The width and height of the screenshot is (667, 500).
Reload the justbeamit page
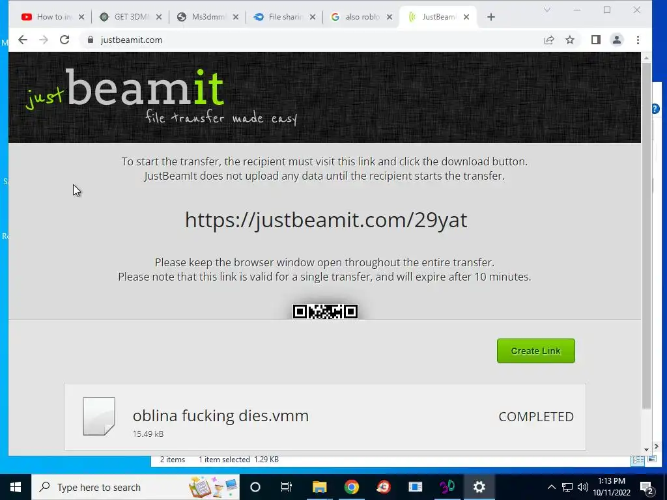coord(64,40)
